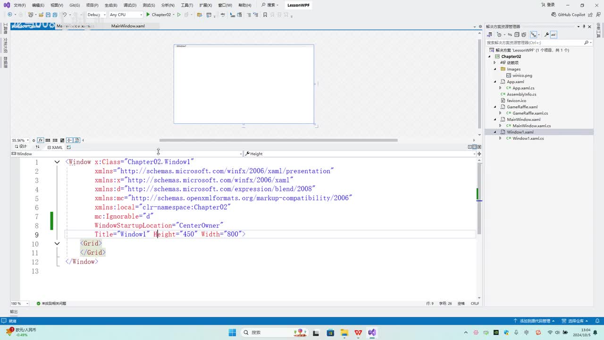Click Solution Explorer home/switch views icon

click(489, 34)
